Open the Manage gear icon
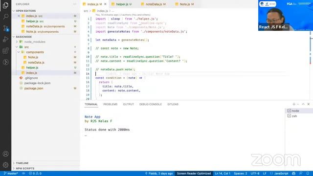 (x=5, y=165)
